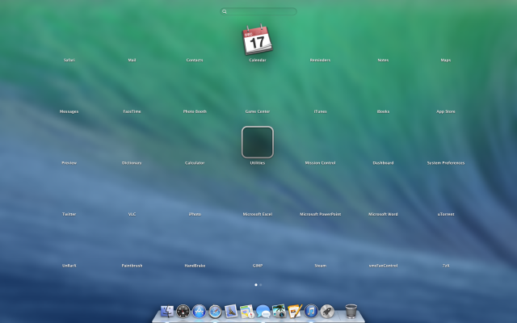Click the GIMP app label
This screenshot has height=323, width=517.
(258, 266)
